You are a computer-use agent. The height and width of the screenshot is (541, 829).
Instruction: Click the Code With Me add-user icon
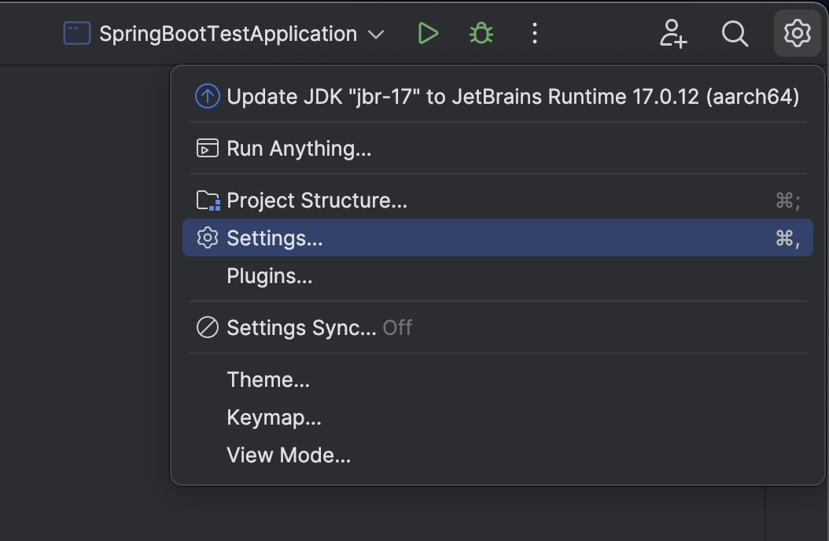pyautogui.click(x=673, y=34)
